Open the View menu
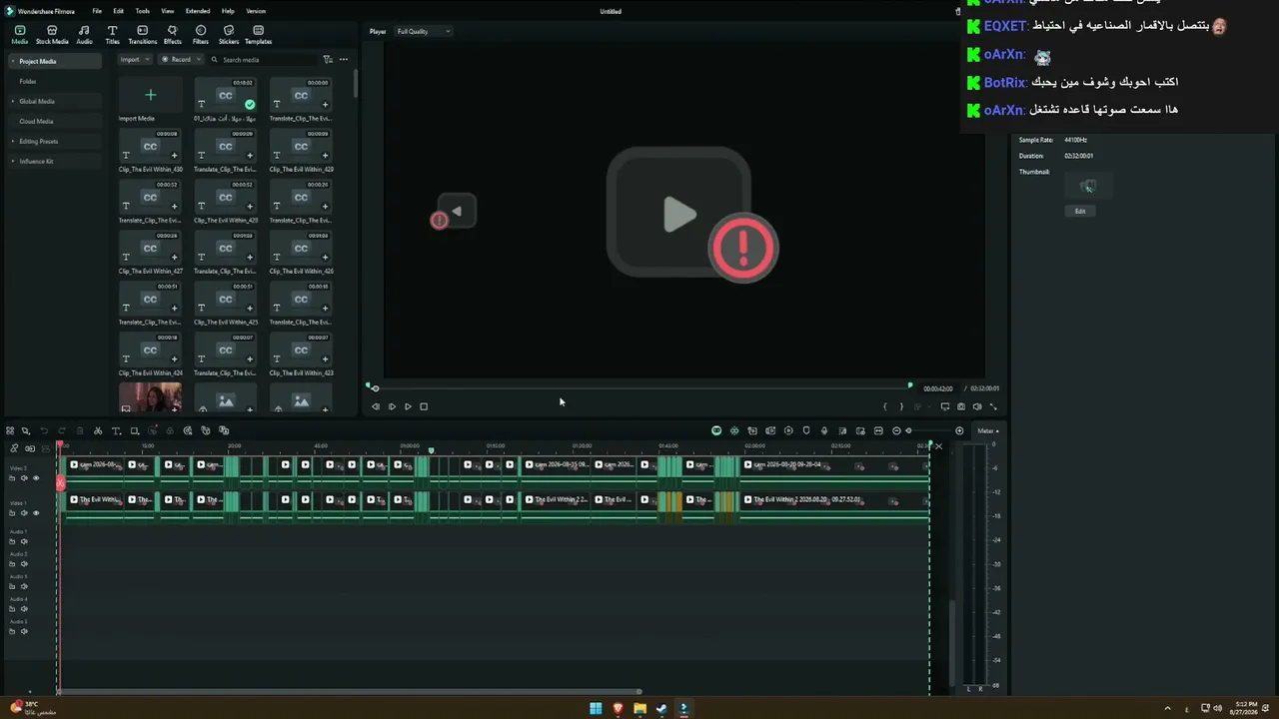 pos(167,11)
